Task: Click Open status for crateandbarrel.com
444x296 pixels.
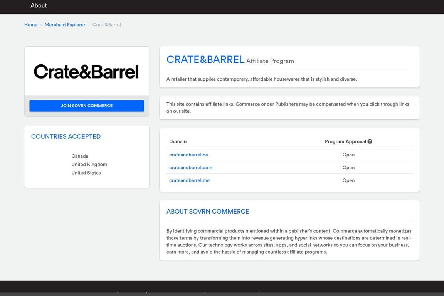Action: pos(348,167)
